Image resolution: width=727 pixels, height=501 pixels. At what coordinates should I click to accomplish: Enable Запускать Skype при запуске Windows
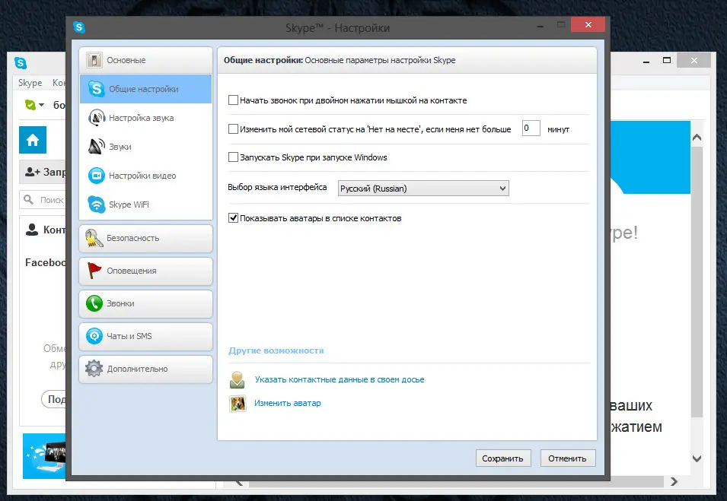click(x=233, y=157)
